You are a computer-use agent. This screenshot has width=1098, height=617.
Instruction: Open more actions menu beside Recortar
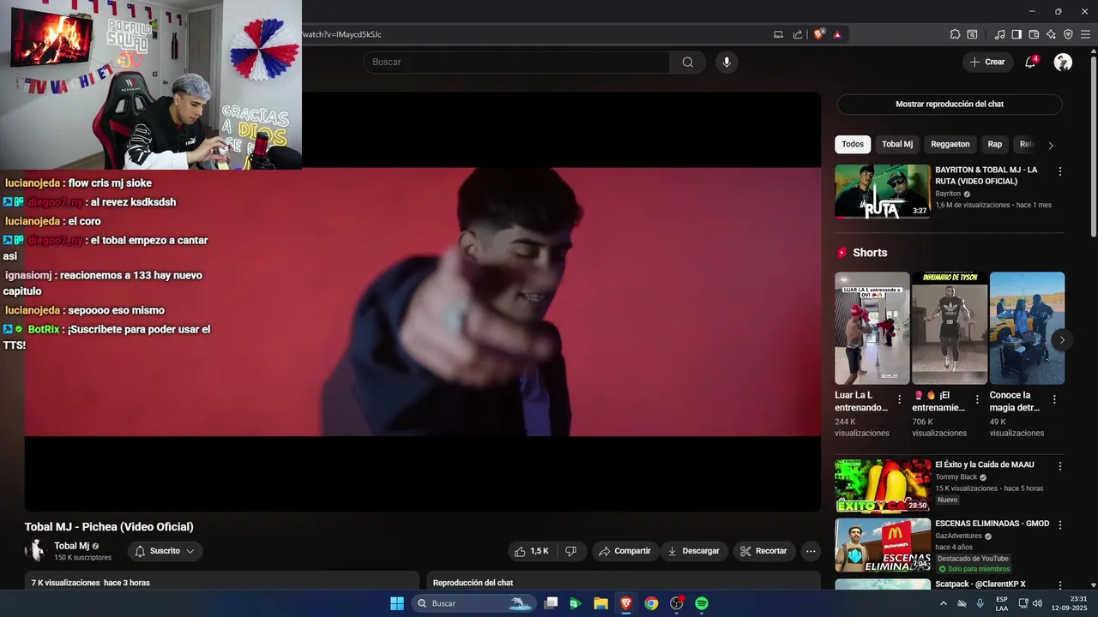(x=811, y=551)
